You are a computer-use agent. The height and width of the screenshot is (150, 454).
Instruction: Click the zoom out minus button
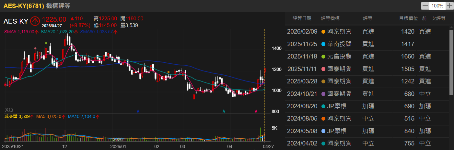pyautogui.click(x=425, y=6)
